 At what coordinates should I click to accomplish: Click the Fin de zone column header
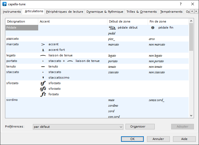168,21
